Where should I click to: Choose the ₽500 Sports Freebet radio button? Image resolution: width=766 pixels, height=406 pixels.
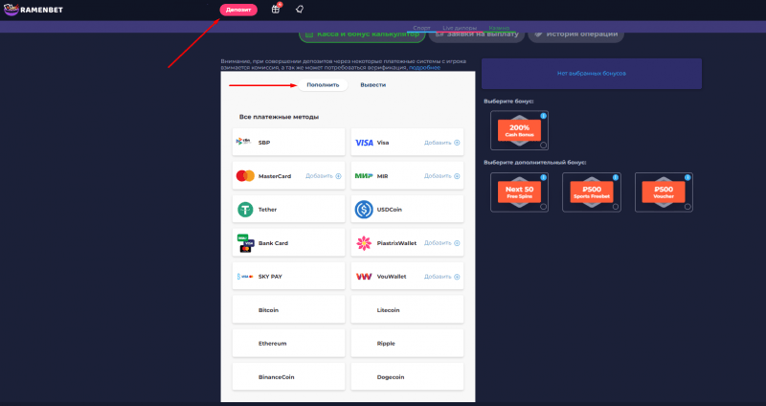point(616,206)
